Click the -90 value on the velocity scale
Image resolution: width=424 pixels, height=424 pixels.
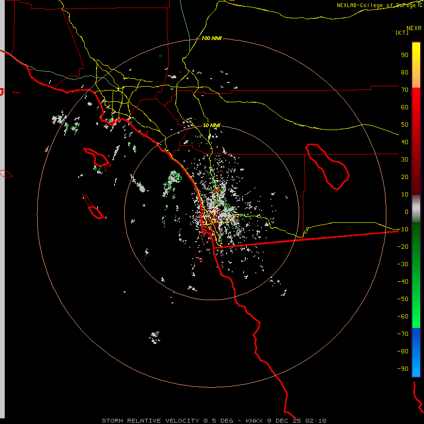point(403,368)
